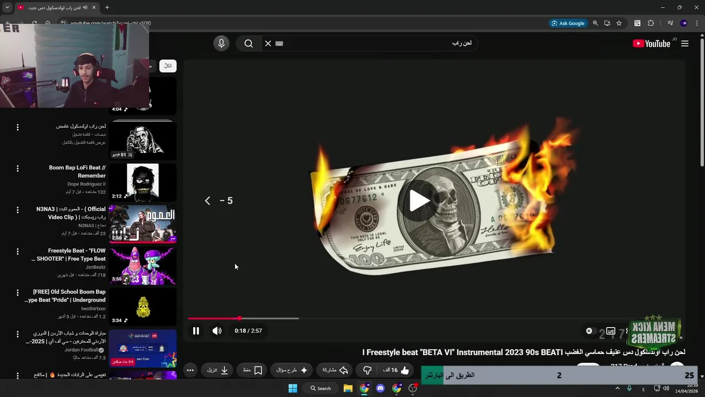Open the YouTube hamburger guide menu
This screenshot has width=705, height=397.
click(x=685, y=44)
